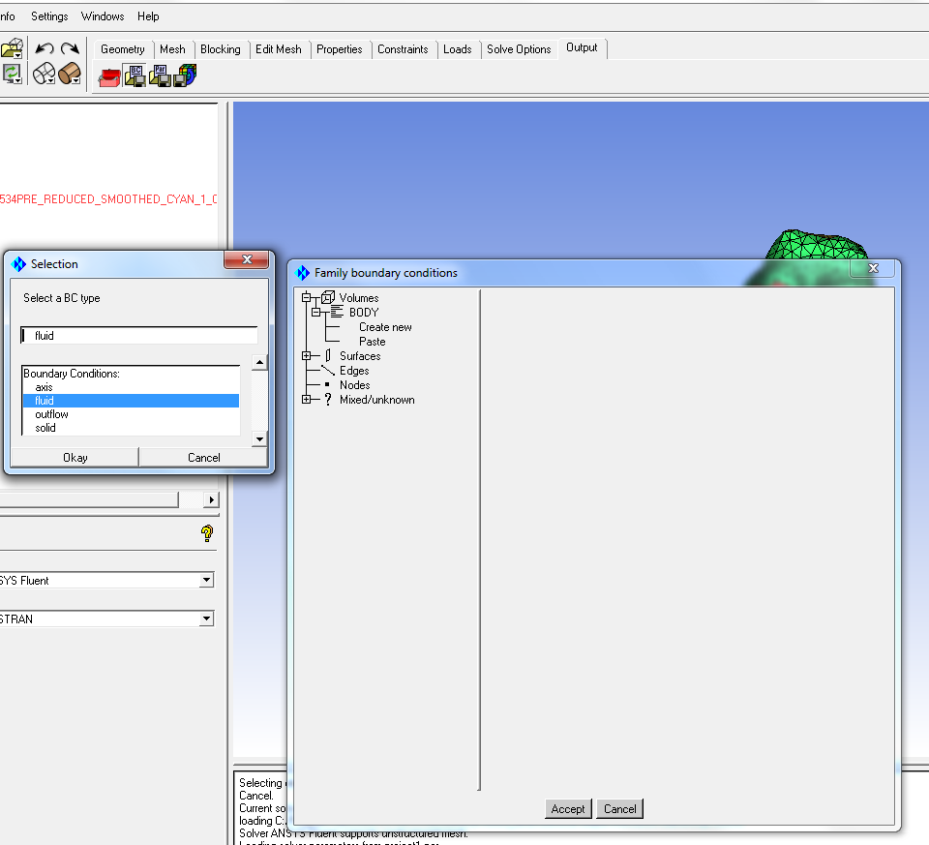929x845 pixels.
Task: Select axis boundary condition
Action: click(131, 387)
